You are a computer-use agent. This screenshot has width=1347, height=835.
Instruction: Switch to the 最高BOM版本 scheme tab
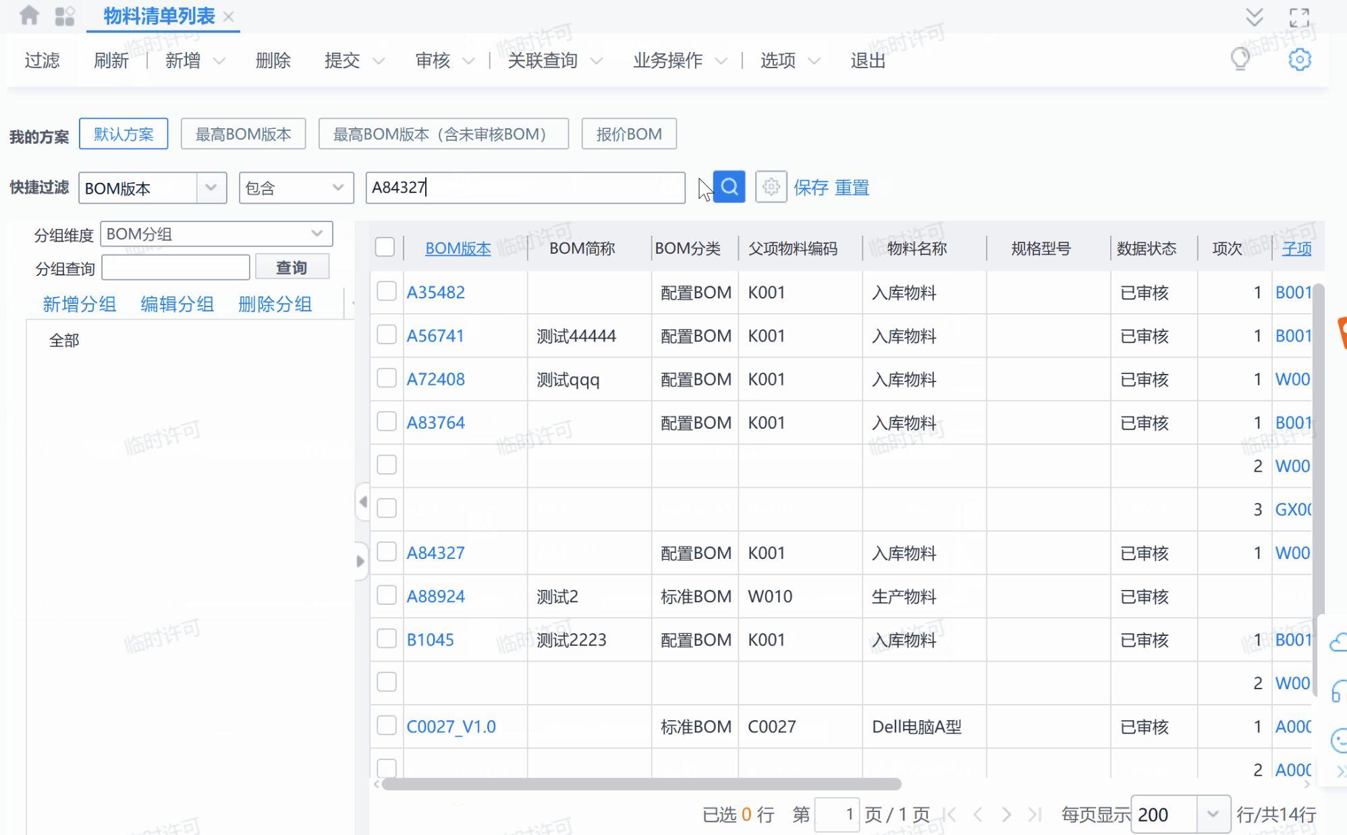point(243,134)
